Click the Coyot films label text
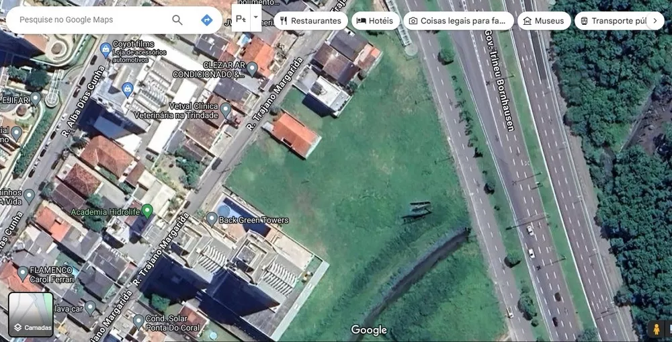 point(133,44)
